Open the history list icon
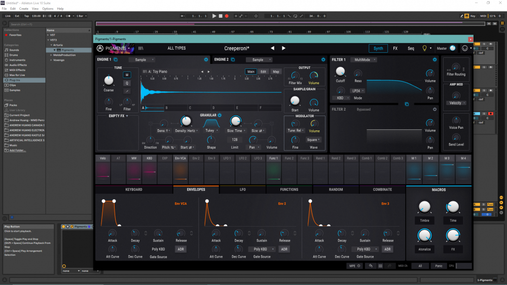Screen dimensions: 507x285 click(x=380, y=266)
